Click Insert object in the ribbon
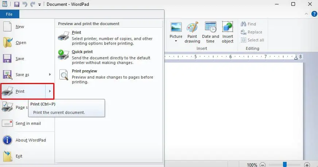Image resolution: width=318 pixels, height=167 pixels. [228, 32]
